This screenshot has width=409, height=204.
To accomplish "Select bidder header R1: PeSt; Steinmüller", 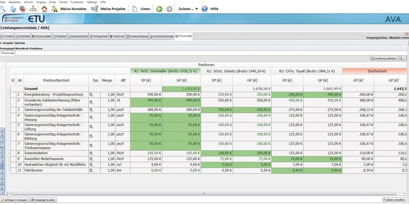I will click(x=165, y=71).
